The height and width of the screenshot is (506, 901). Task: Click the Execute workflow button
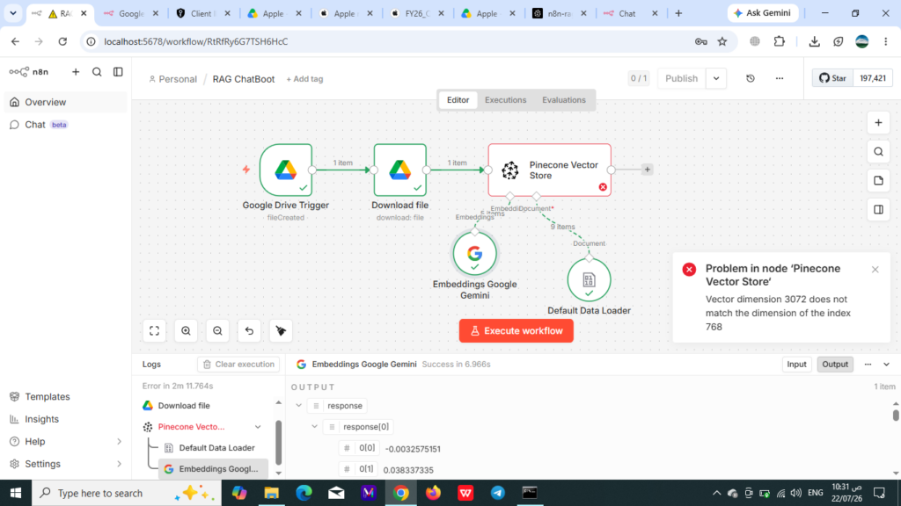[x=516, y=331]
